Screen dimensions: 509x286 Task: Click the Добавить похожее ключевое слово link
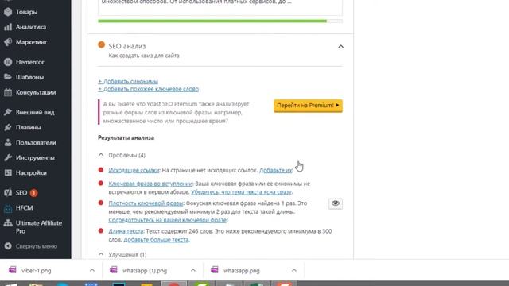tap(149, 89)
